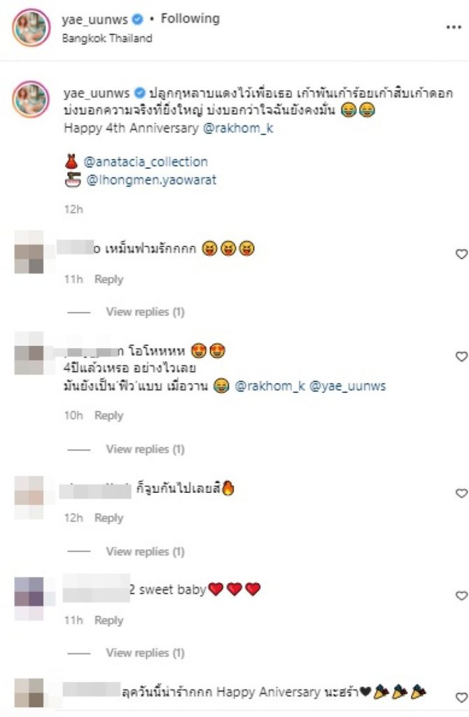The width and height of the screenshot is (469, 717).
Task: Like the เหม็นฟามรัก comment
Action: pyautogui.click(x=462, y=254)
